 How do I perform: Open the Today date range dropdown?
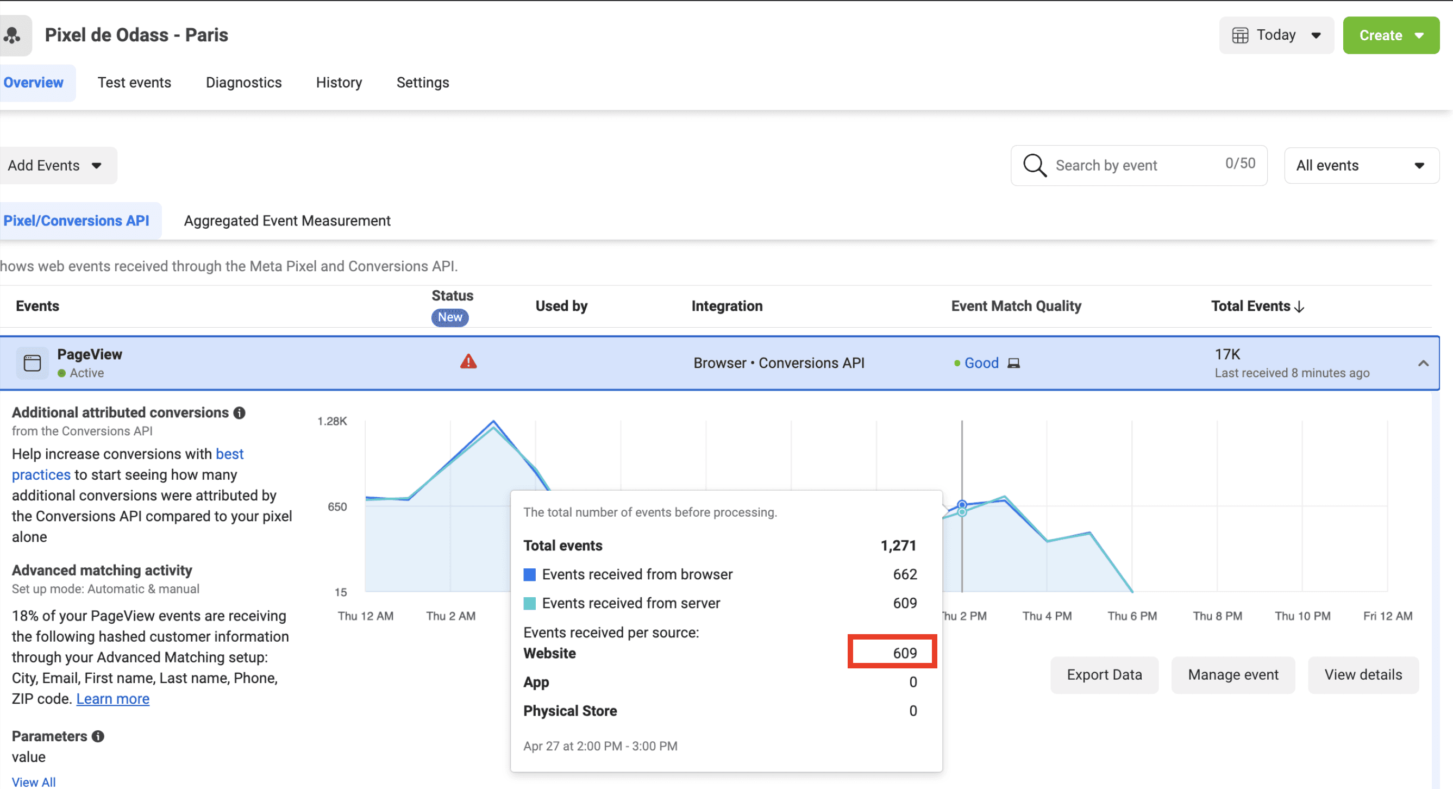point(1276,35)
